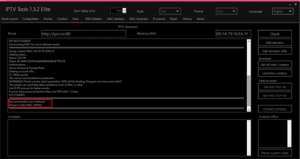Viewport: 300px width, 159px height.
Task: Select the Proxies tab
Action: (x=48, y=19)
